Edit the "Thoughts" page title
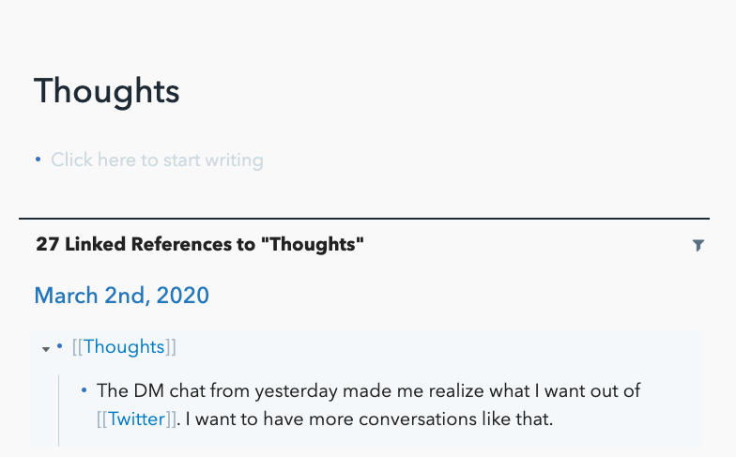 [106, 92]
